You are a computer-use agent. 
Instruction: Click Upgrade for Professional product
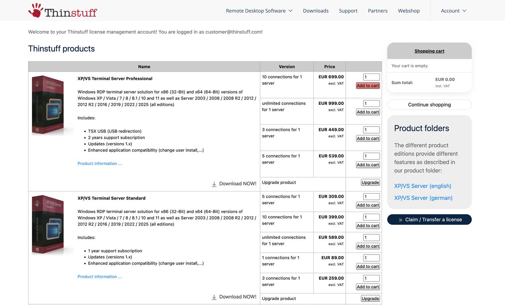click(370, 183)
